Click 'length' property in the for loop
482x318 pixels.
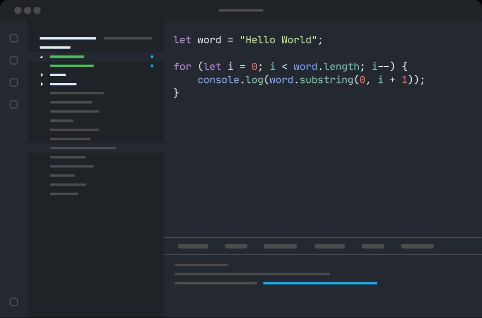point(341,66)
